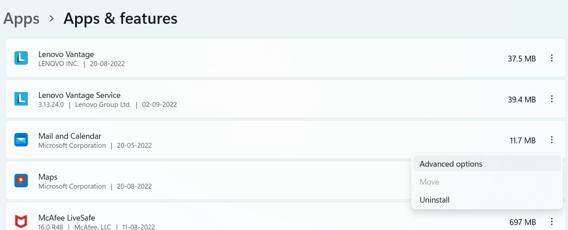Screen dimensions: 568x230
Task: Expand the three-dot menu for McAfee LiveSafe
Action: point(552,222)
